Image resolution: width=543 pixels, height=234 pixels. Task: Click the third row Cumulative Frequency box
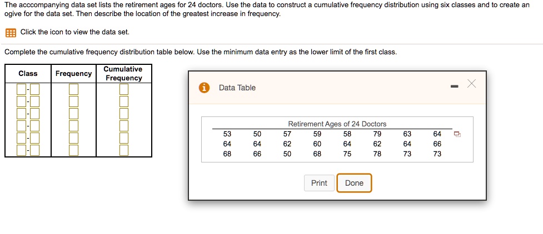(x=123, y=114)
